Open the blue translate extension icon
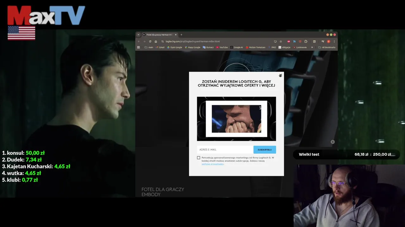This screenshot has height=227, width=405. click(x=294, y=41)
